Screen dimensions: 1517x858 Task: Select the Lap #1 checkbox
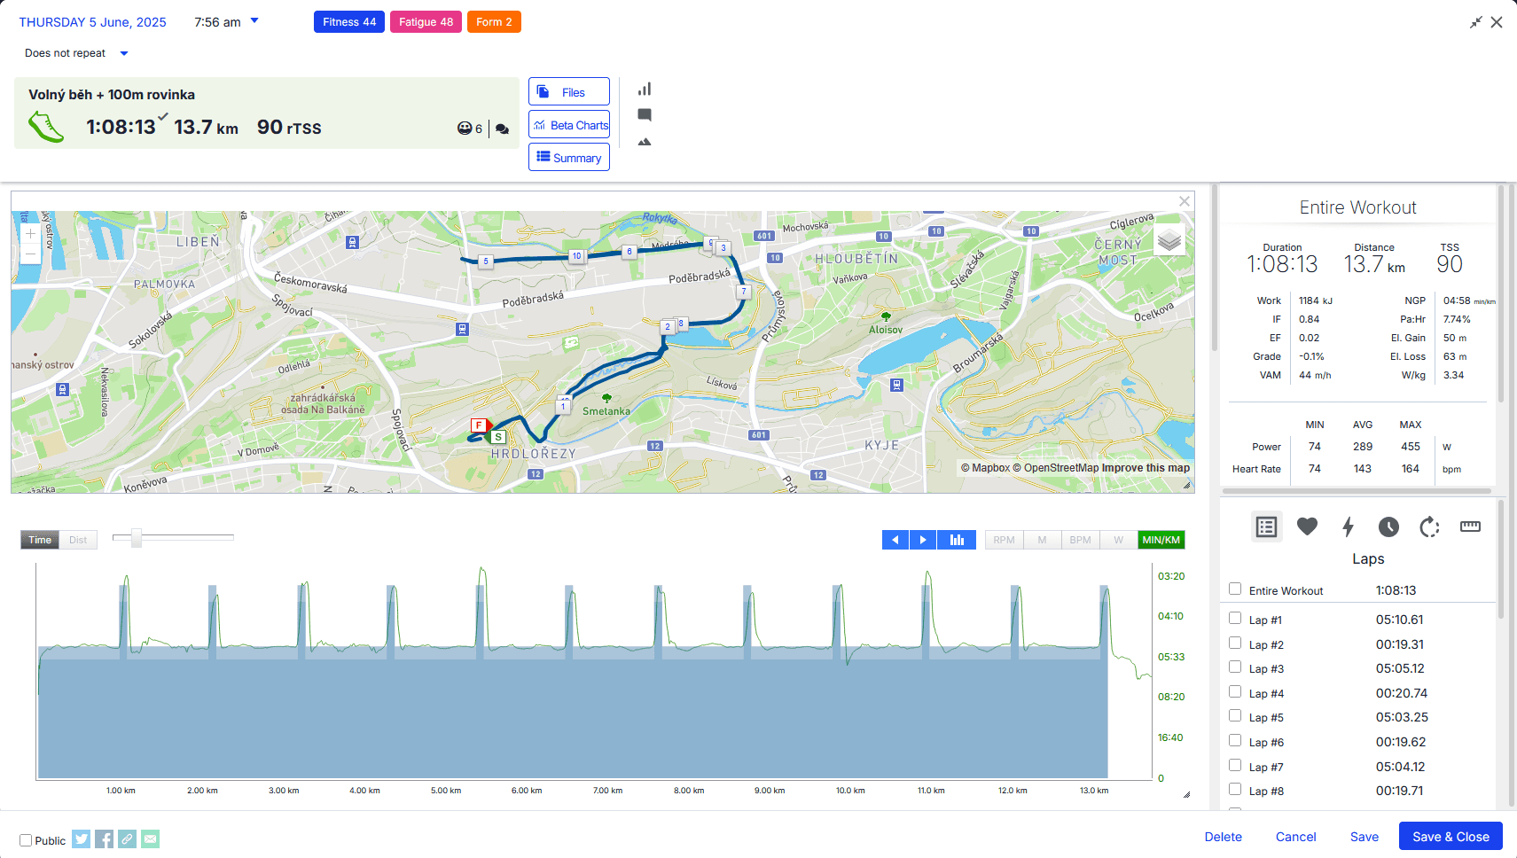[1235, 618]
